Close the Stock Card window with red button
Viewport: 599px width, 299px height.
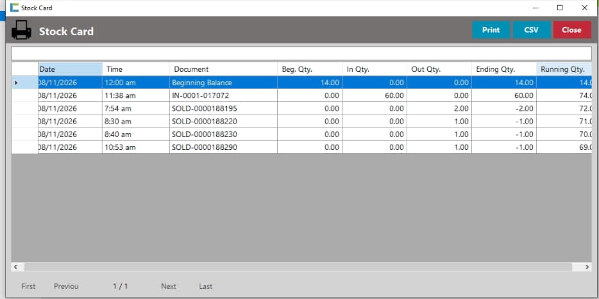click(572, 30)
